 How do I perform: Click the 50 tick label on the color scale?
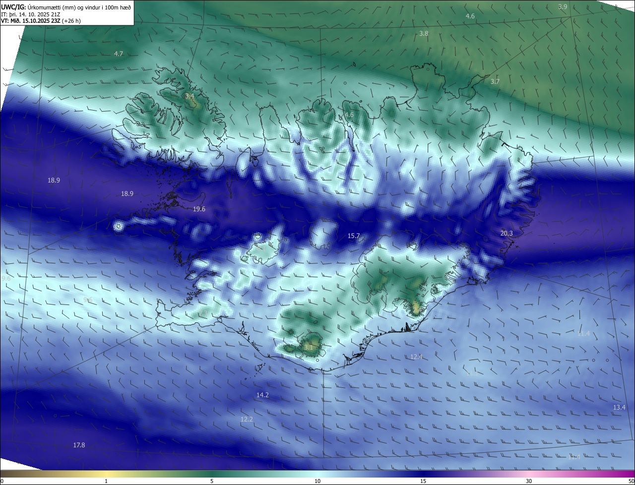point(631,481)
